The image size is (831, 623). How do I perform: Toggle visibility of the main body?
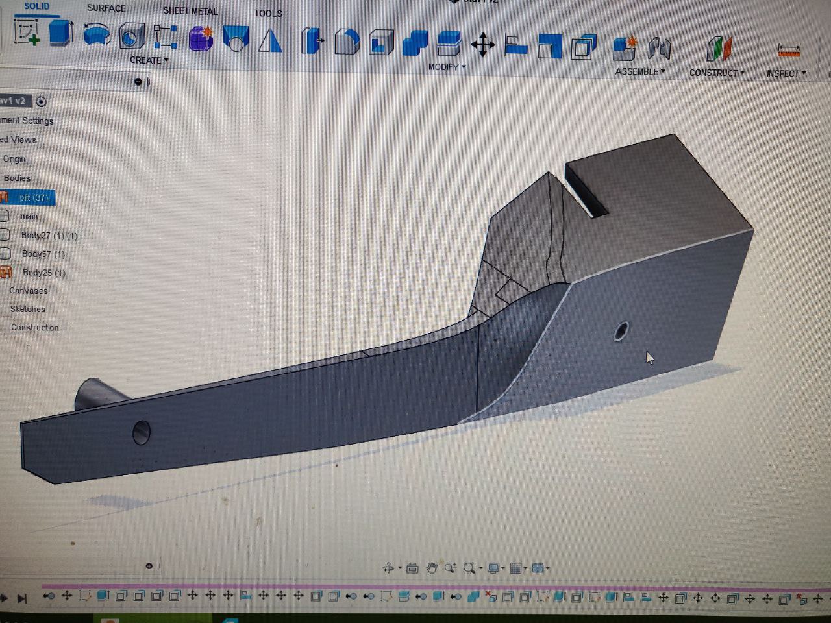coord(4,216)
